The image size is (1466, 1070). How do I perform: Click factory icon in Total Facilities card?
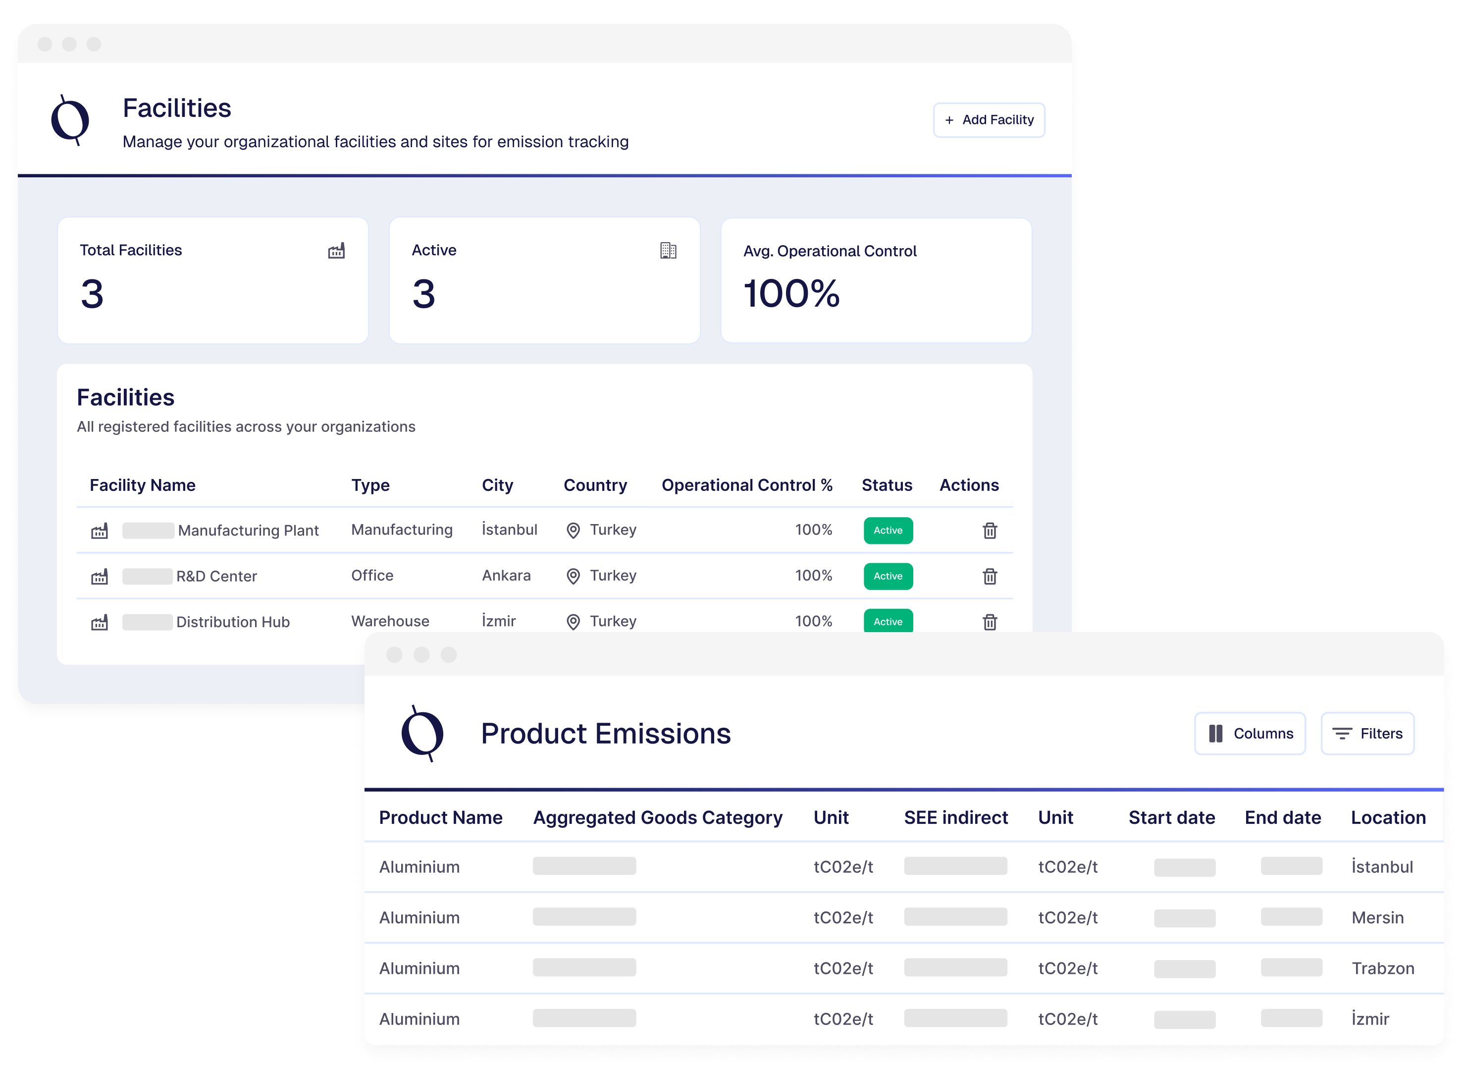(x=336, y=251)
